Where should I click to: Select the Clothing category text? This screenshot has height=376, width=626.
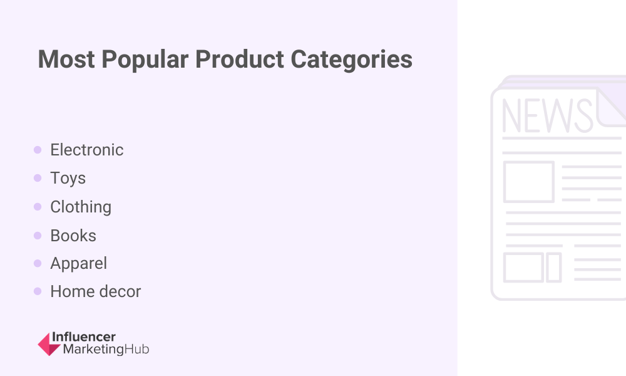[x=81, y=207]
